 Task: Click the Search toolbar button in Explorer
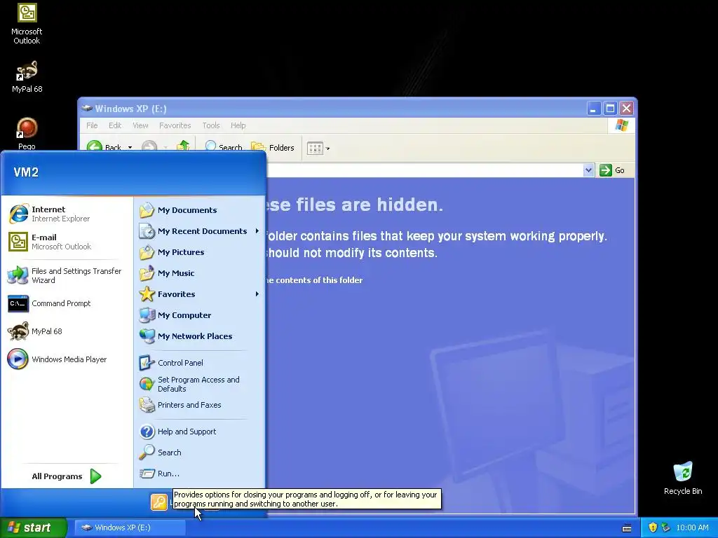click(x=224, y=146)
